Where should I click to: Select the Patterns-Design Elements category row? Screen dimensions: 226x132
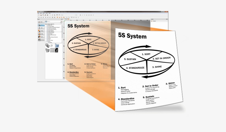53,37
